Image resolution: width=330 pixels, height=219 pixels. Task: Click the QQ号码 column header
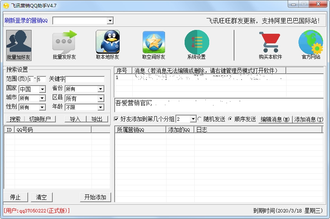point(53,130)
